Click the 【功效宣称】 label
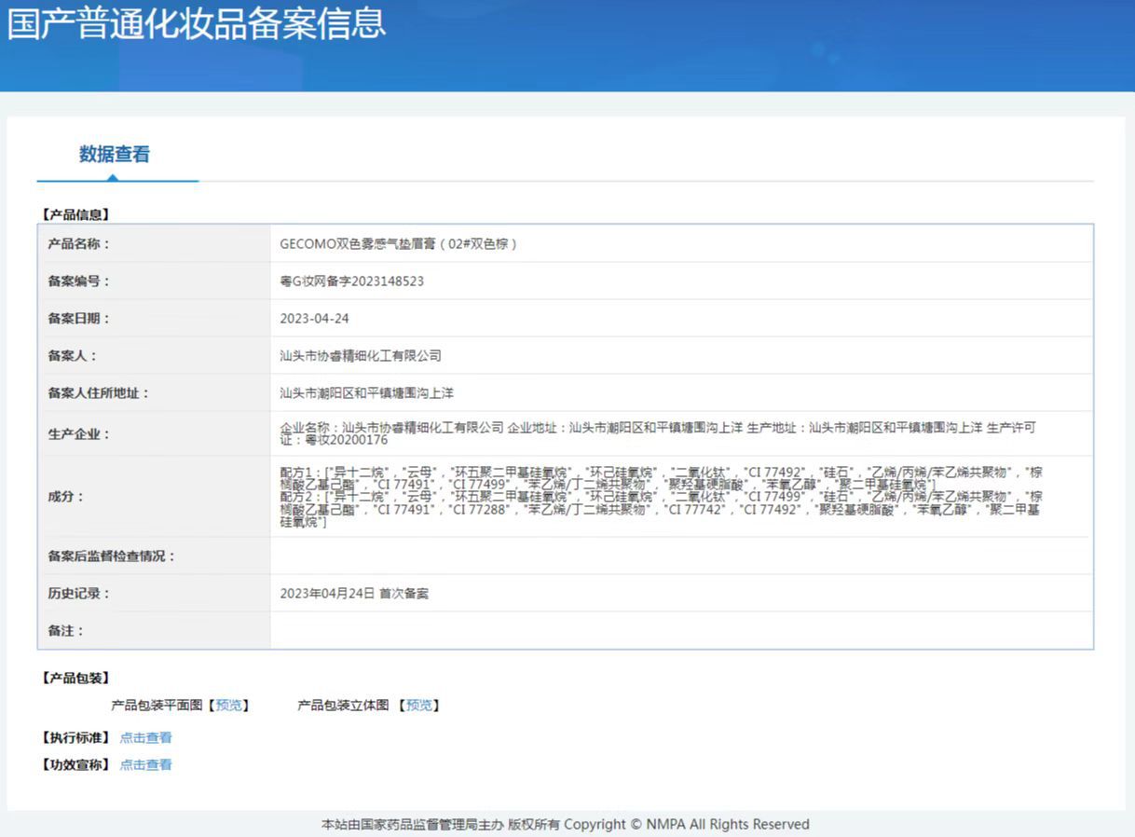1135x837 pixels. click(75, 764)
